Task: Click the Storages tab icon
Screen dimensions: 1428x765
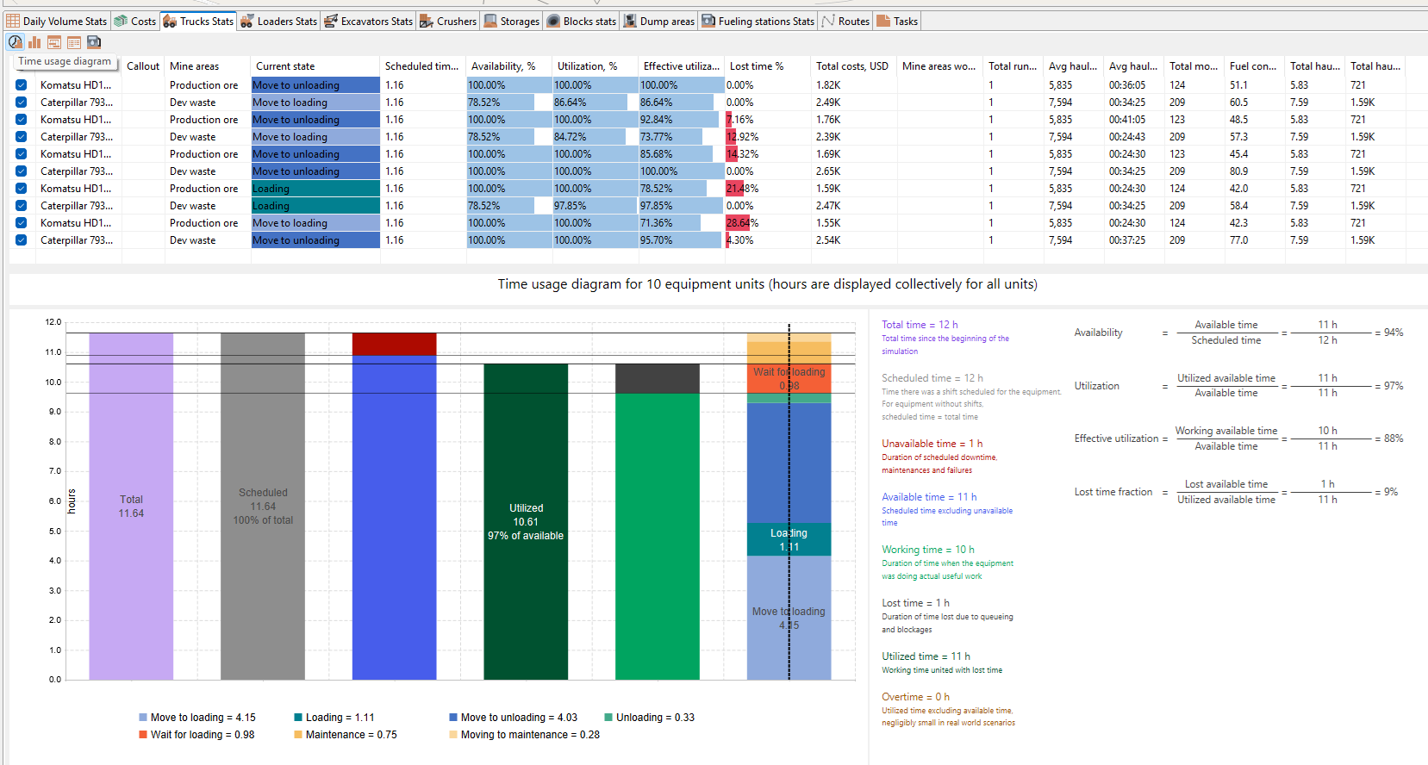Action: [490, 21]
